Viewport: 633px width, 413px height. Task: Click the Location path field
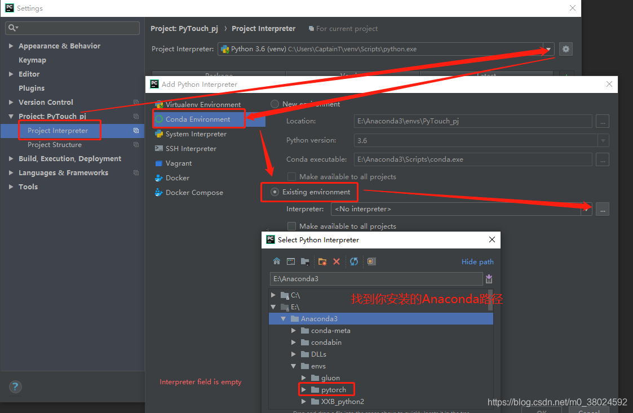(x=473, y=121)
